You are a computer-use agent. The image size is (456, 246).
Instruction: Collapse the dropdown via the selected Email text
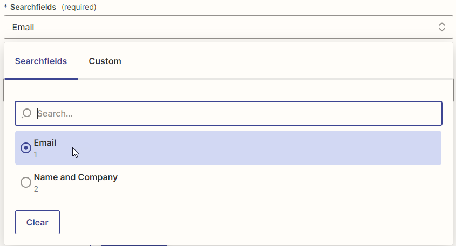[x=23, y=28]
